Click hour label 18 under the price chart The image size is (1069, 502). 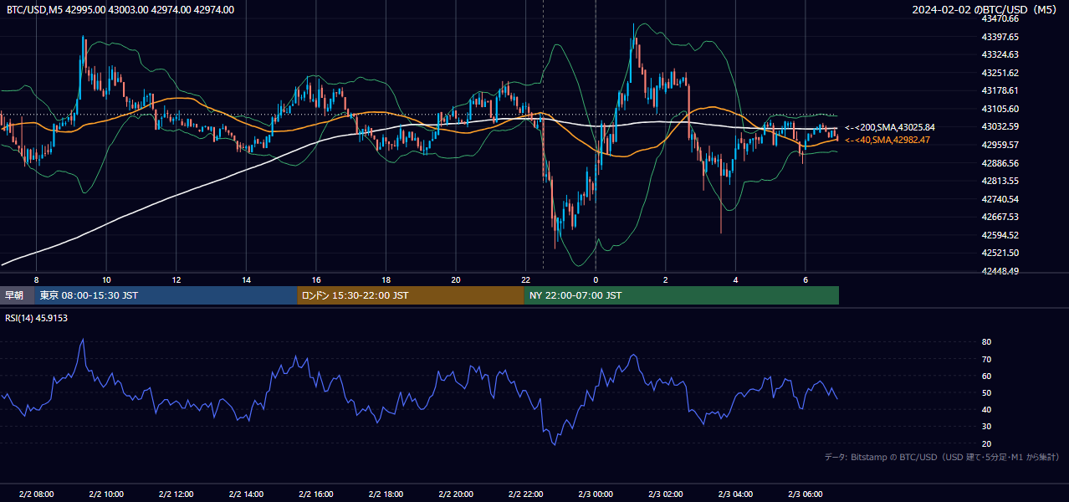click(386, 279)
